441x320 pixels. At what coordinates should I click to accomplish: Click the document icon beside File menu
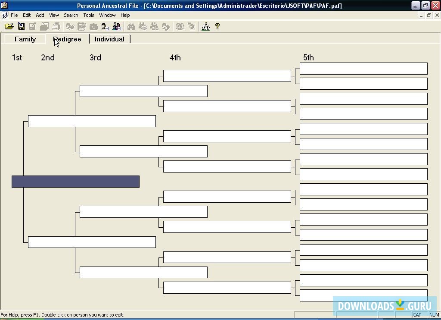point(5,15)
